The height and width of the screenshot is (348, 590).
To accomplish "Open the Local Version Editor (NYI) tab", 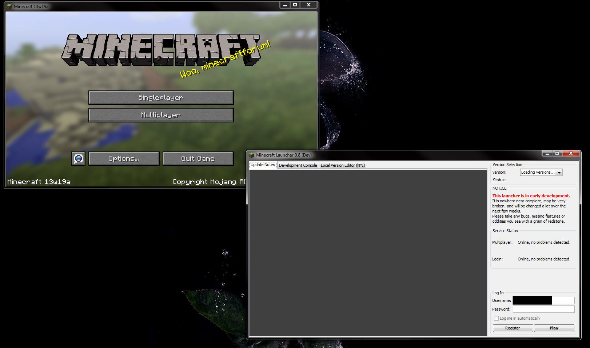I will (x=342, y=165).
